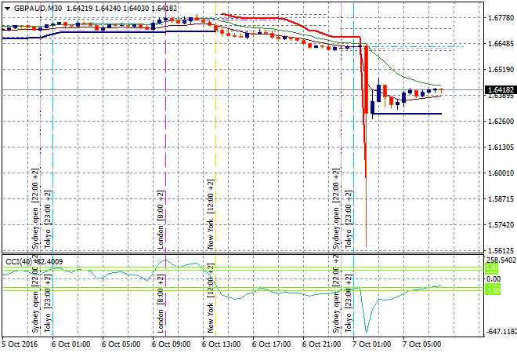Click the chart shift triangle beside GBPAUD title
Image resolution: width=517 pixels, height=353 pixels.
(7, 8)
